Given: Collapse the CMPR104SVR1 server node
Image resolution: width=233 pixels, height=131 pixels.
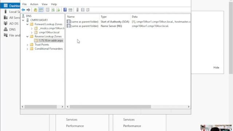Looking at the screenshot, I should tap(23, 20).
